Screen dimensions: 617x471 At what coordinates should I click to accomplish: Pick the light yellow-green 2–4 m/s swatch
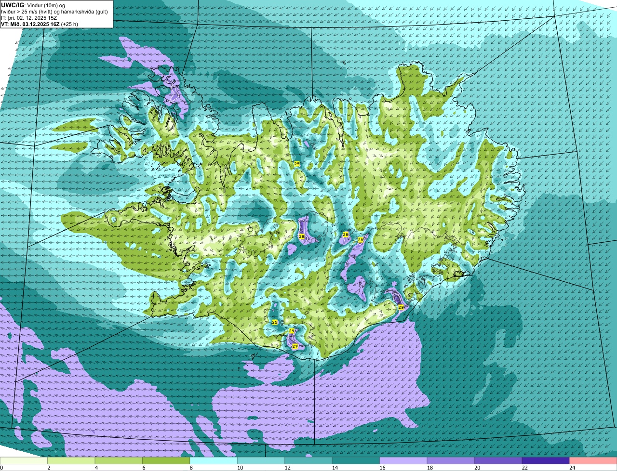(x=71, y=460)
